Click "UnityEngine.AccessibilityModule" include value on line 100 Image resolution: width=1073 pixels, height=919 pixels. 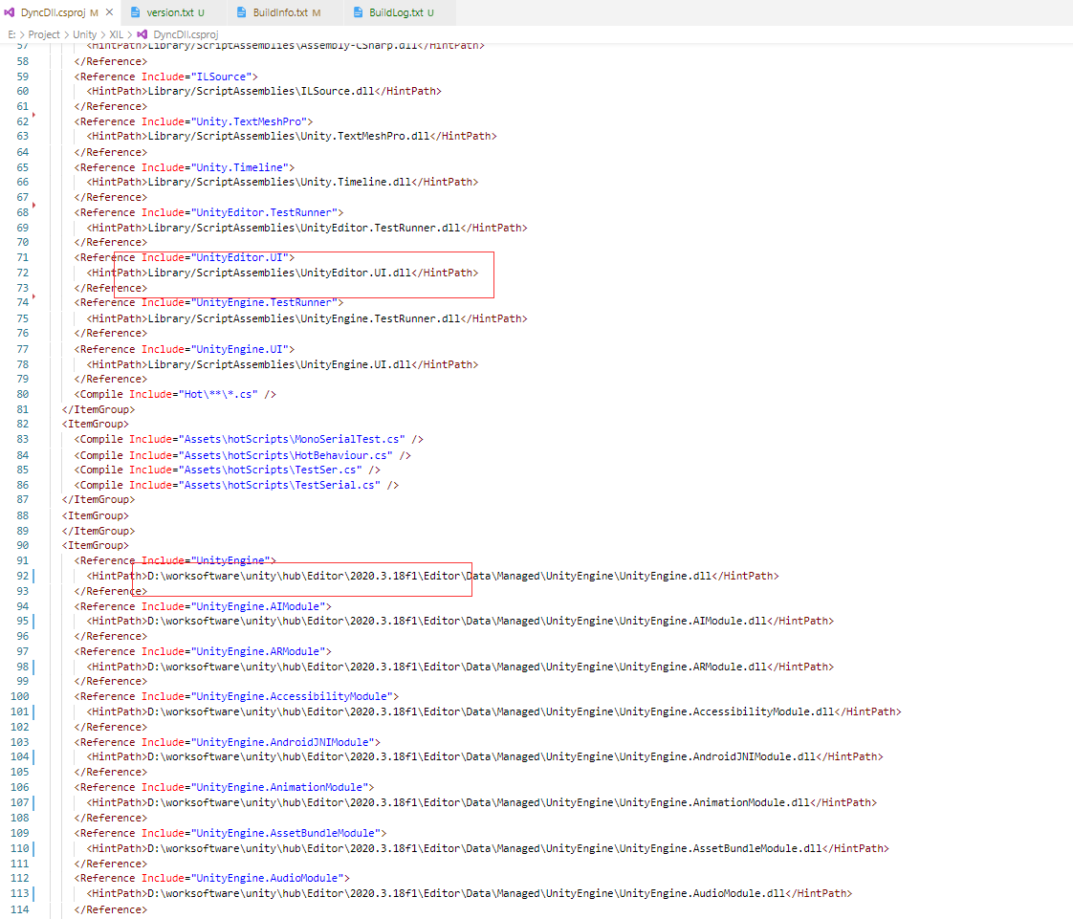click(293, 696)
